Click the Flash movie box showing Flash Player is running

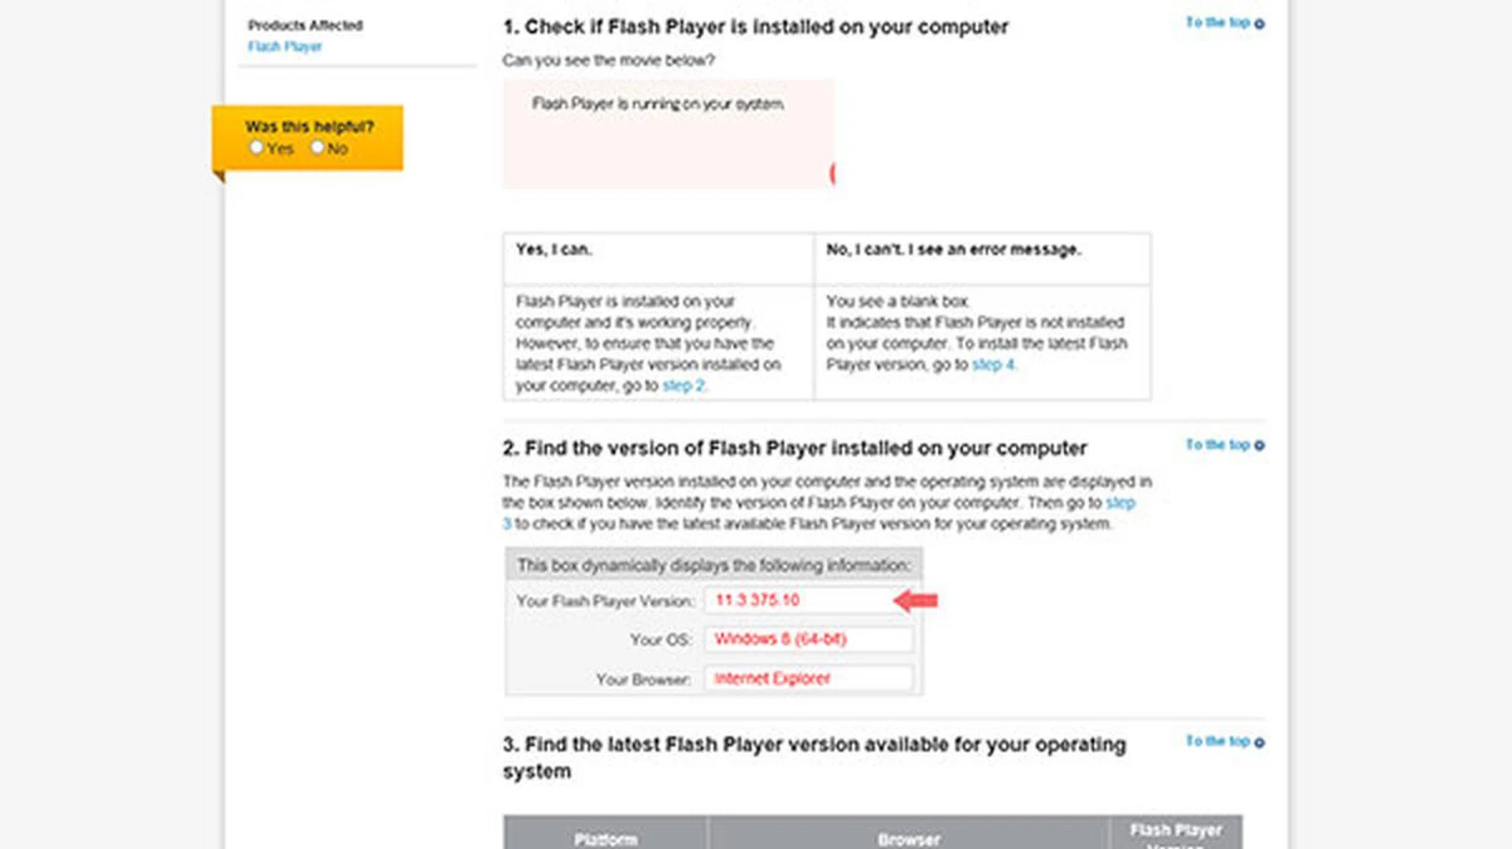tap(668, 132)
